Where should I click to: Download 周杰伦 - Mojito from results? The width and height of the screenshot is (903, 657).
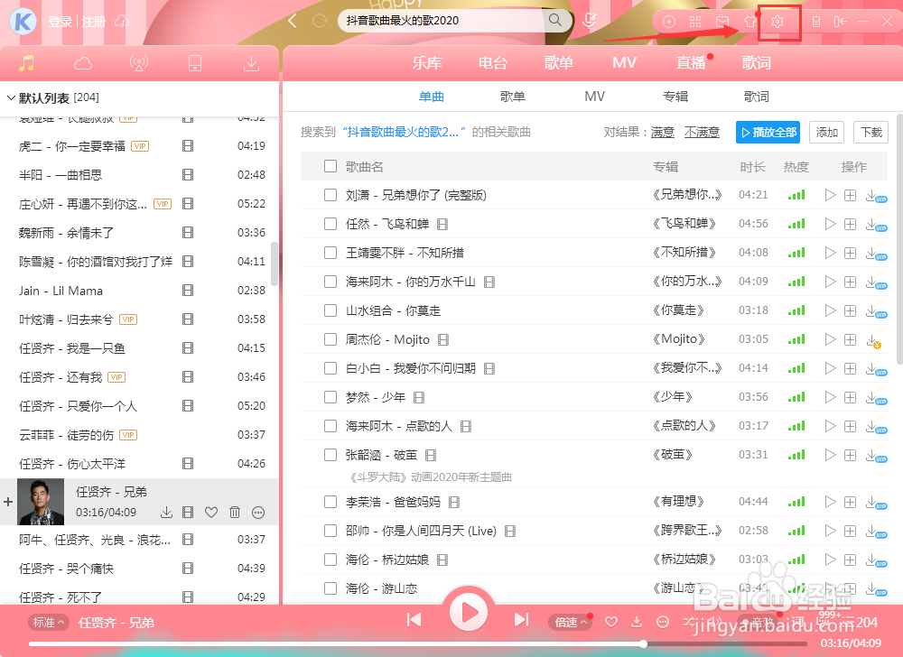pos(873,340)
